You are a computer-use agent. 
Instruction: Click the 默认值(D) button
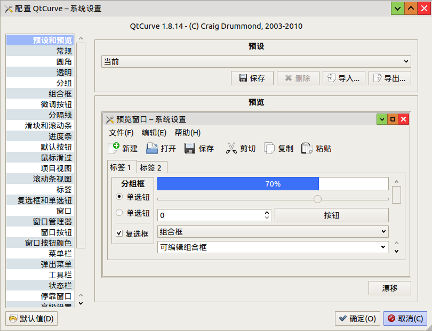coord(31,319)
